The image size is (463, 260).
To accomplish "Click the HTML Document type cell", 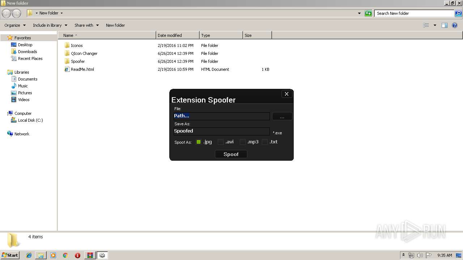I will coord(215,69).
